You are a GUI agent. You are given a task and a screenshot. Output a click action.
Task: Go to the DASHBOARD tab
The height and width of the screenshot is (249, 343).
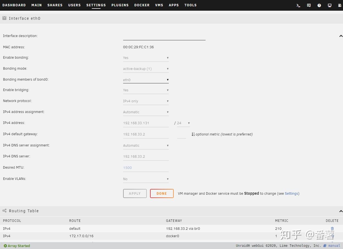14,5
